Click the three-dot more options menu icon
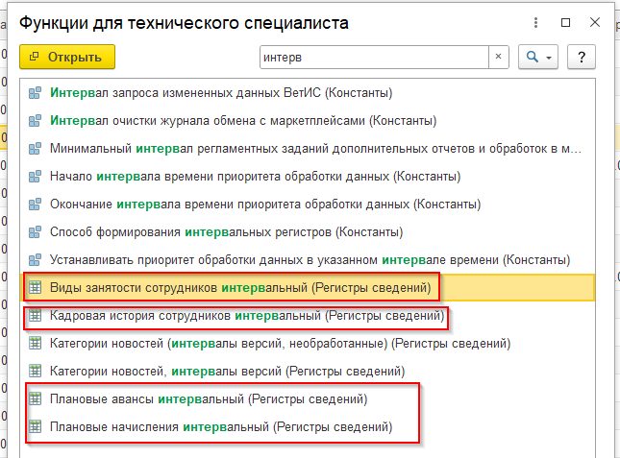The image size is (620, 458). tap(535, 22)
